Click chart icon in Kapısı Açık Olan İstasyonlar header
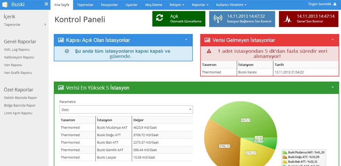This screenshot has height=166, width=341. (61, 40)
